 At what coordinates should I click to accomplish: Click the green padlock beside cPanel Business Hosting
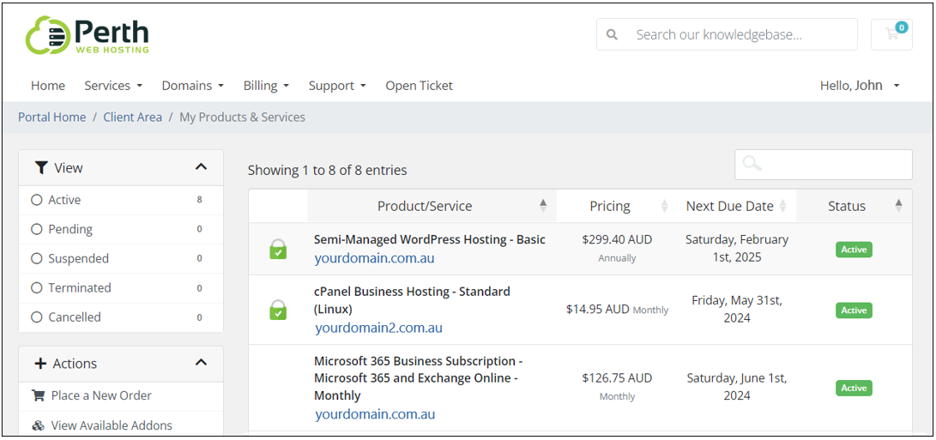click(278, 310)
